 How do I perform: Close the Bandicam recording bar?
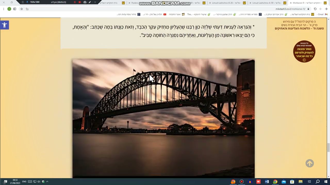coord(95,2)
